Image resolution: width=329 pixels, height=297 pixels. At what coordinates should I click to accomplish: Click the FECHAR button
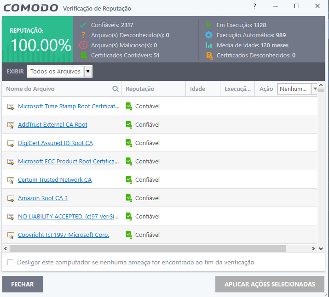(22, 284)
